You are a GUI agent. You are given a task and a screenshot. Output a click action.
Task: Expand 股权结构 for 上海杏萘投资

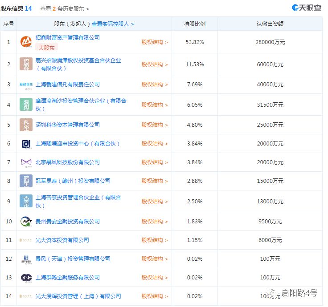155,201
